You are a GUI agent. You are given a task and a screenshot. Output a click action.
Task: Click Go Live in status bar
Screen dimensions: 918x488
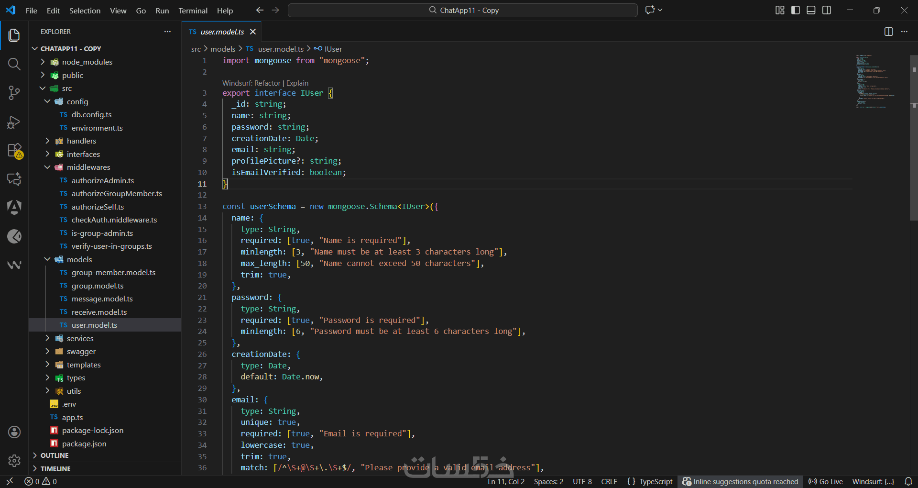click(826, 481)
